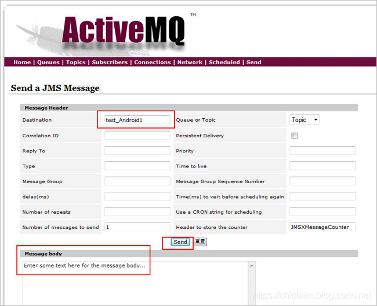Click the Reply To field
377x306 pixels.
(x=137, y=151)
